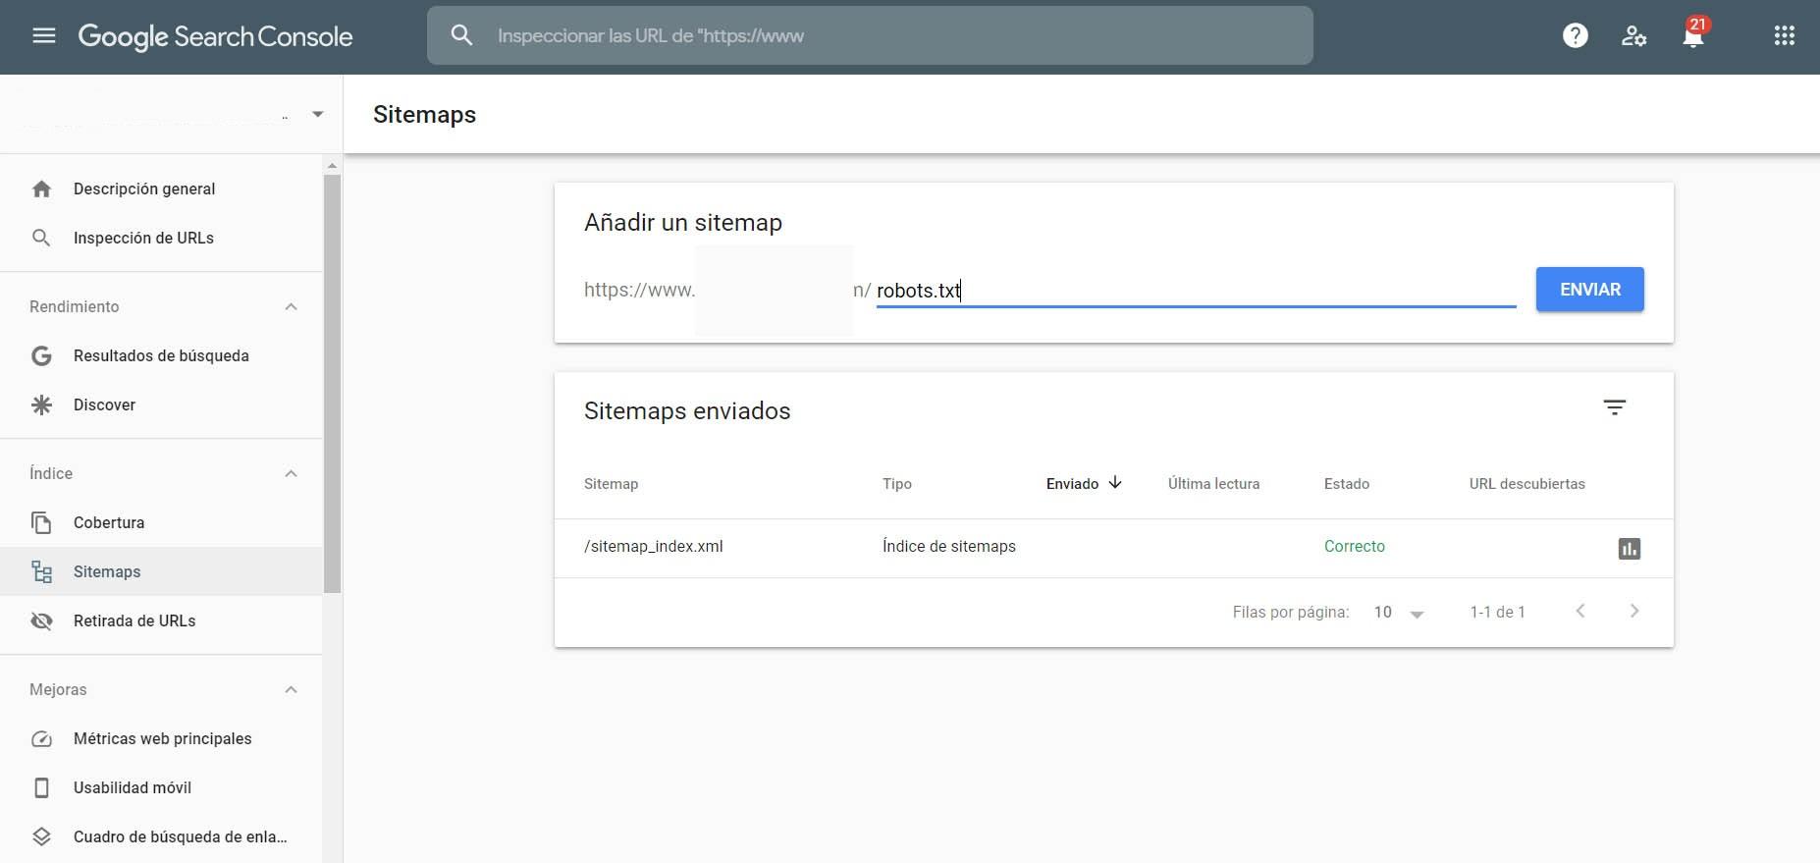Image resolution: width=1820 pixels, height=863 pixels.
Task: Click the Estado column header
Action: [x=1347, y=484]
